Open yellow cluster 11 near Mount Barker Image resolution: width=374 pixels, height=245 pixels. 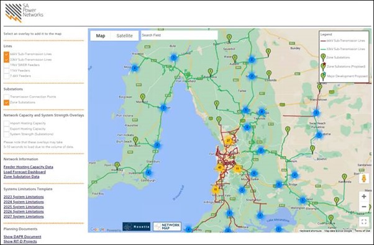[x=237, y=169]
